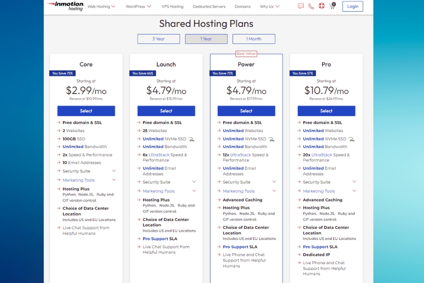This screenshot has width=424, height=283.
Task: Click UltraStack link in Pro plan
Action: coord(322,155)
